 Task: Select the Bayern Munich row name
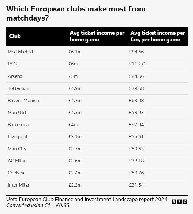23,101
